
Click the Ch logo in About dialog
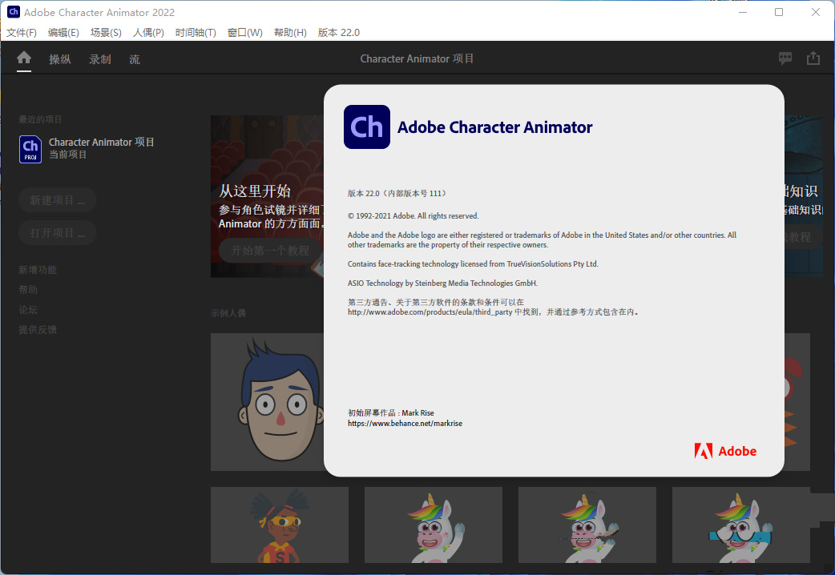367,127
